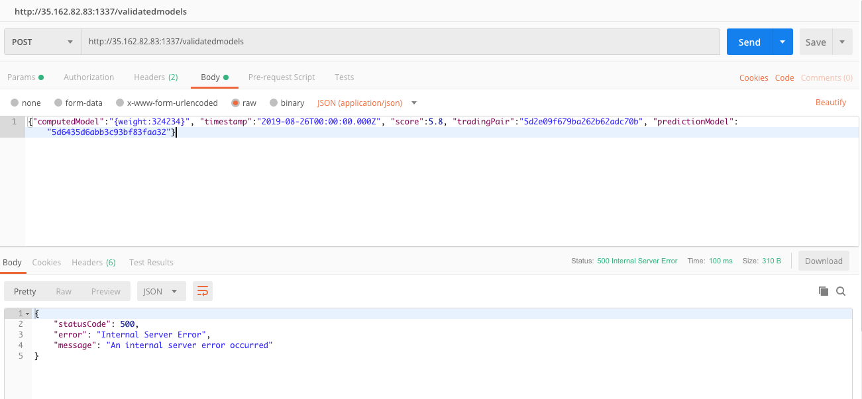The height and width of the screenshot is (399, 862).
Task: Open the Headers (2) request tab
Action: tap(156, 77)
